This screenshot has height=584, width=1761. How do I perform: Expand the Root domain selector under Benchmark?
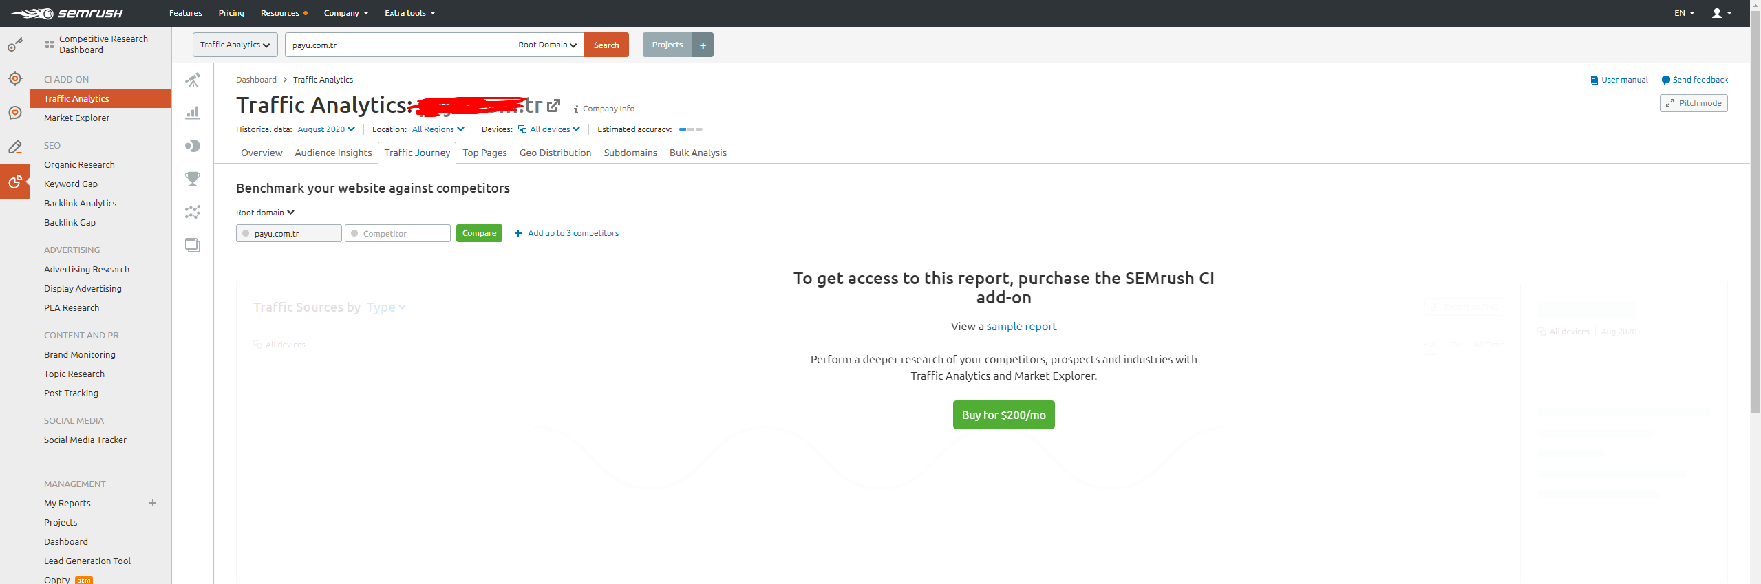[x=265, y=213]
